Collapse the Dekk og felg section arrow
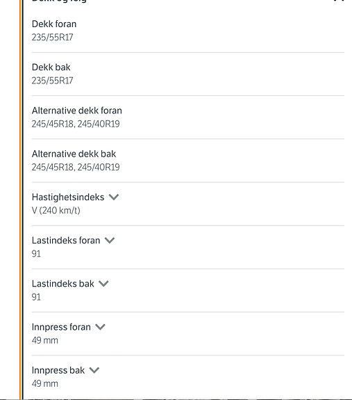Screen dimensions: 352x400 pyautogui.click(x=339, y=1)
